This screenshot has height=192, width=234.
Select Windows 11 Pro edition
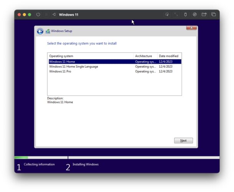point(60,72)
